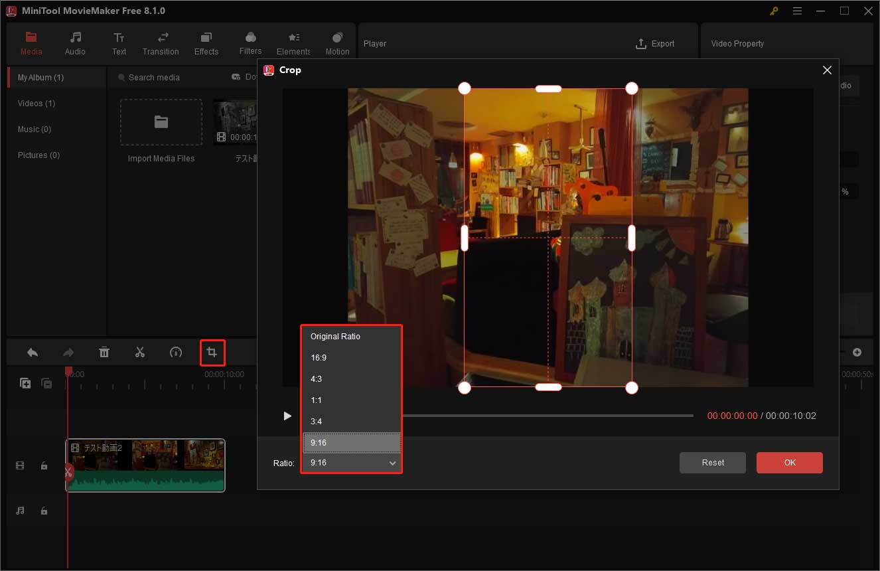Screen dimensions: 880x571
Task: Click the timeline zoom-in plus icon
Action: 857,353
